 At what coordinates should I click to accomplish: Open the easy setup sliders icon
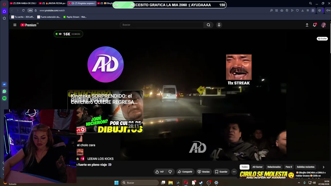click(307, 10)
